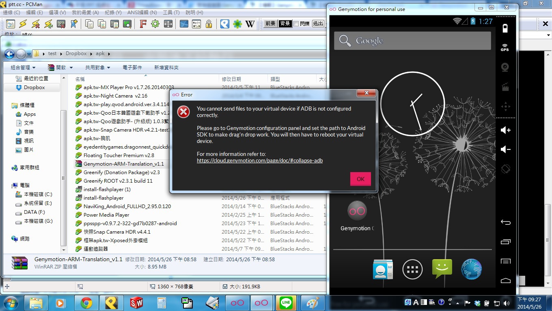Viewport: 552px width, 311px height.
Task: Expand 共用對象 dropdown in Explorer
Action: (98, 68)
